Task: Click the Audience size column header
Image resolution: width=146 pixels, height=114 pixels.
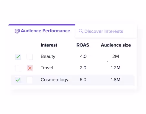Action: click(x=116, y=45)
